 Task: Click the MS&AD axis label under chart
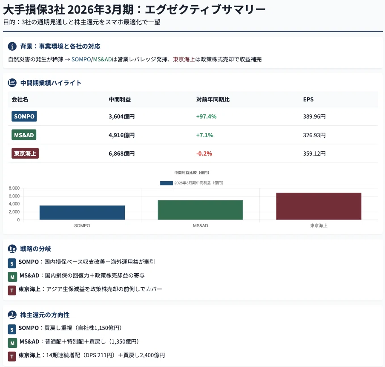click(x=200, y=225)
